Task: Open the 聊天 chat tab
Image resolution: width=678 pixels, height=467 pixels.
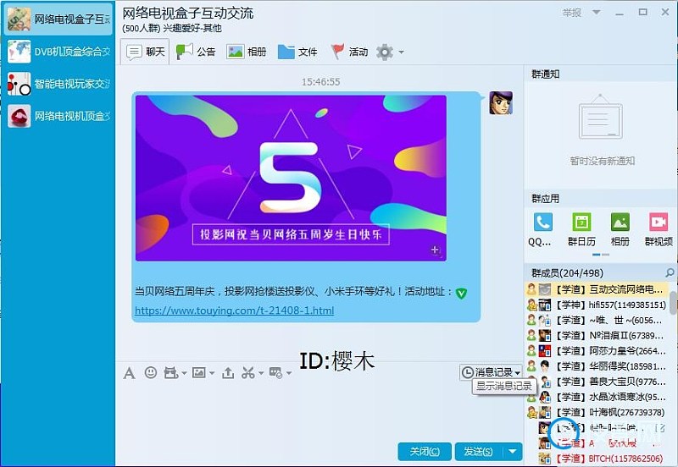Action: [145, 52]
